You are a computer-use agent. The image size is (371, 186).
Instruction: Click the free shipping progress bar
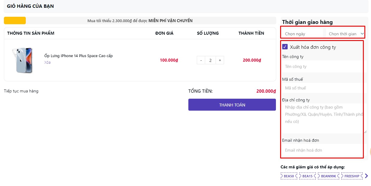pyautogui.click(x=140, y=21)
